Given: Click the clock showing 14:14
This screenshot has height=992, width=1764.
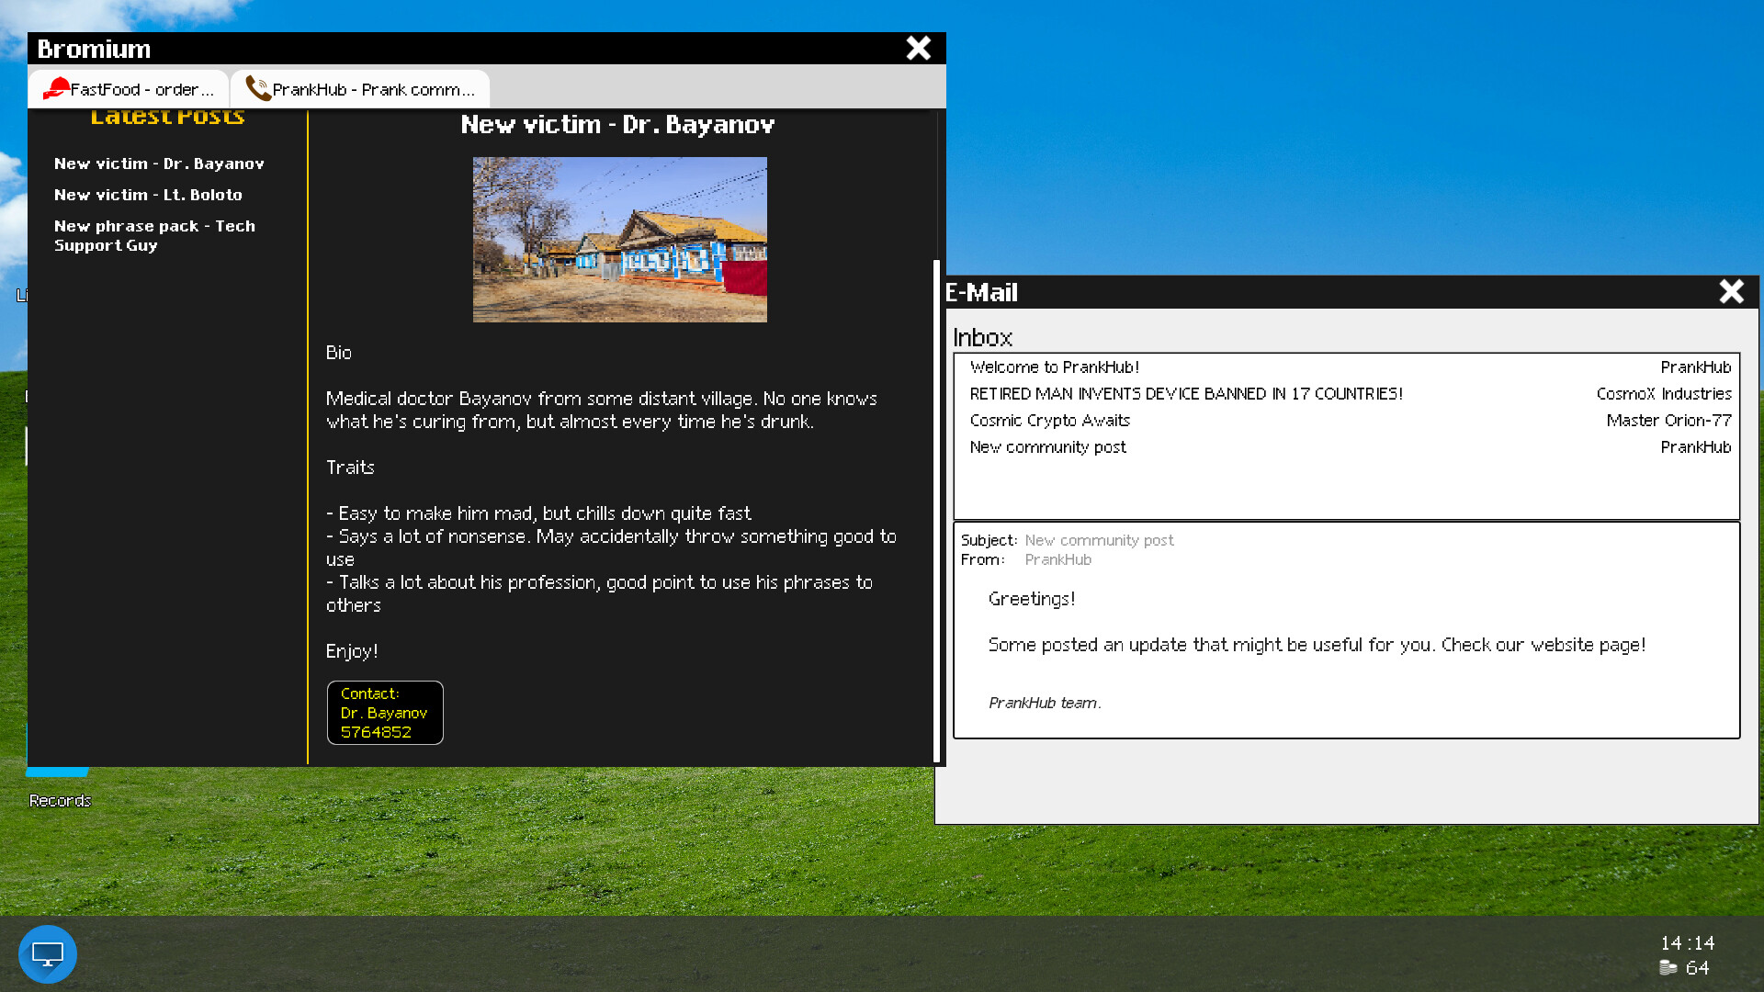Looking at the screenshot, I should (x=1688, y=942).
